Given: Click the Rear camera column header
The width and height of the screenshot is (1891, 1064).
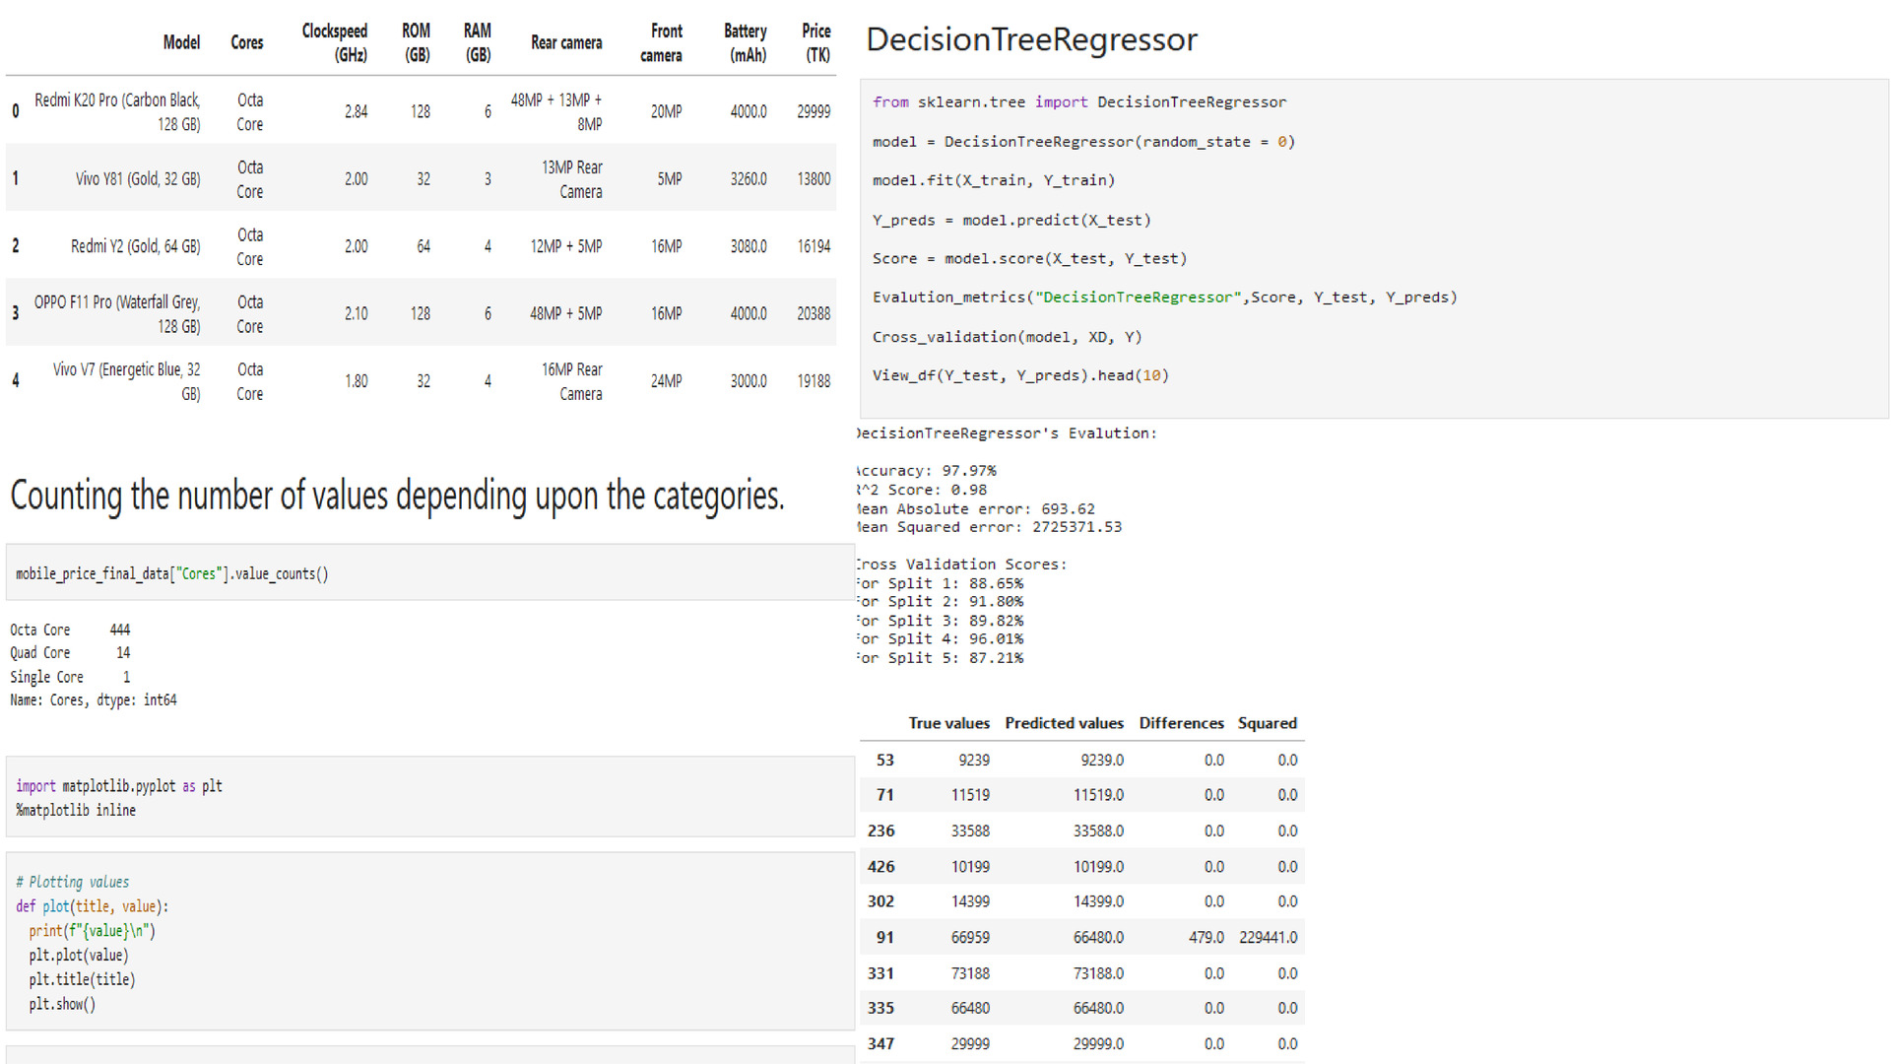Looking at the screenshot, I should click(x=566, y=42).
